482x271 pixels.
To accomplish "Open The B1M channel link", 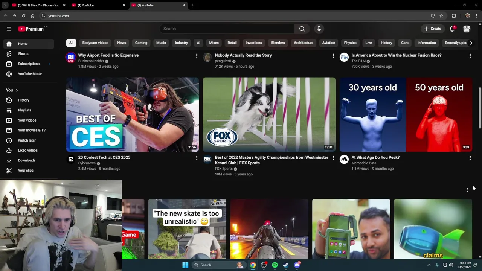I will click(x=358, y=61).
